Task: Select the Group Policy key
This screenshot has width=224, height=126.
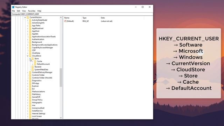Action: click(x=37, y=100)
